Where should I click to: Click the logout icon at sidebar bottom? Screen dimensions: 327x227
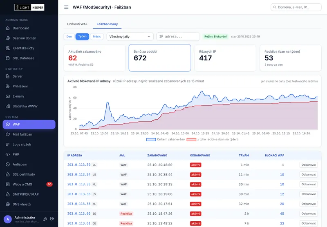[52, 219]
